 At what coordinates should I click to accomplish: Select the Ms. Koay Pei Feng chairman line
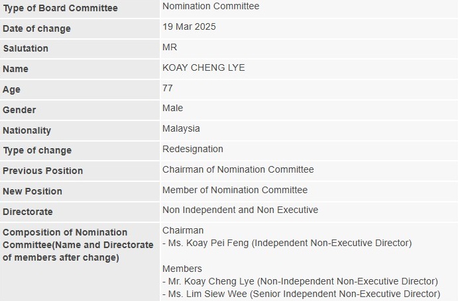pos(287,243)
